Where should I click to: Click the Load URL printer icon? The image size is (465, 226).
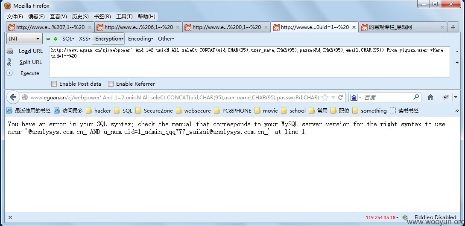tap(10, 51)
